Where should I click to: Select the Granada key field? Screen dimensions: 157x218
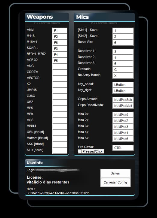123,70
